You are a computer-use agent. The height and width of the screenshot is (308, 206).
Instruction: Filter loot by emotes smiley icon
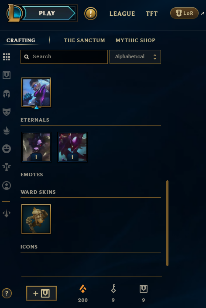(x=7, y=149)
